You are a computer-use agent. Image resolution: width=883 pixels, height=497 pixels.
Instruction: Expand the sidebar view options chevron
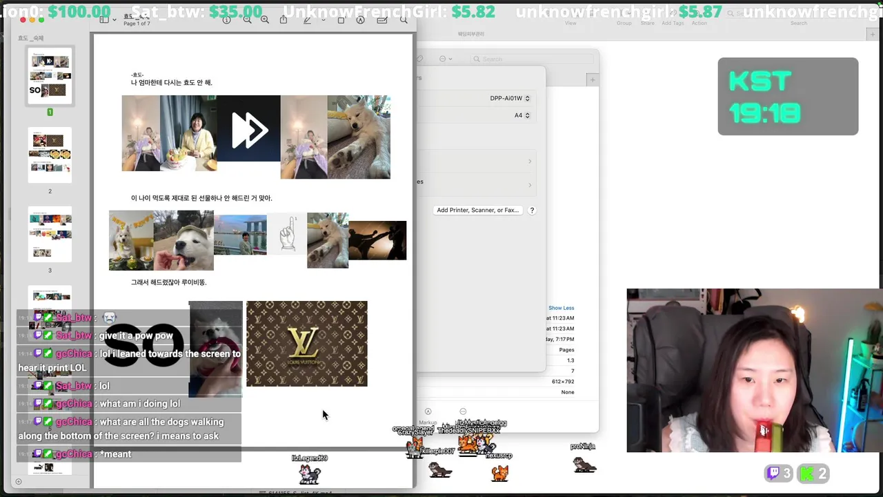(115, 20)
